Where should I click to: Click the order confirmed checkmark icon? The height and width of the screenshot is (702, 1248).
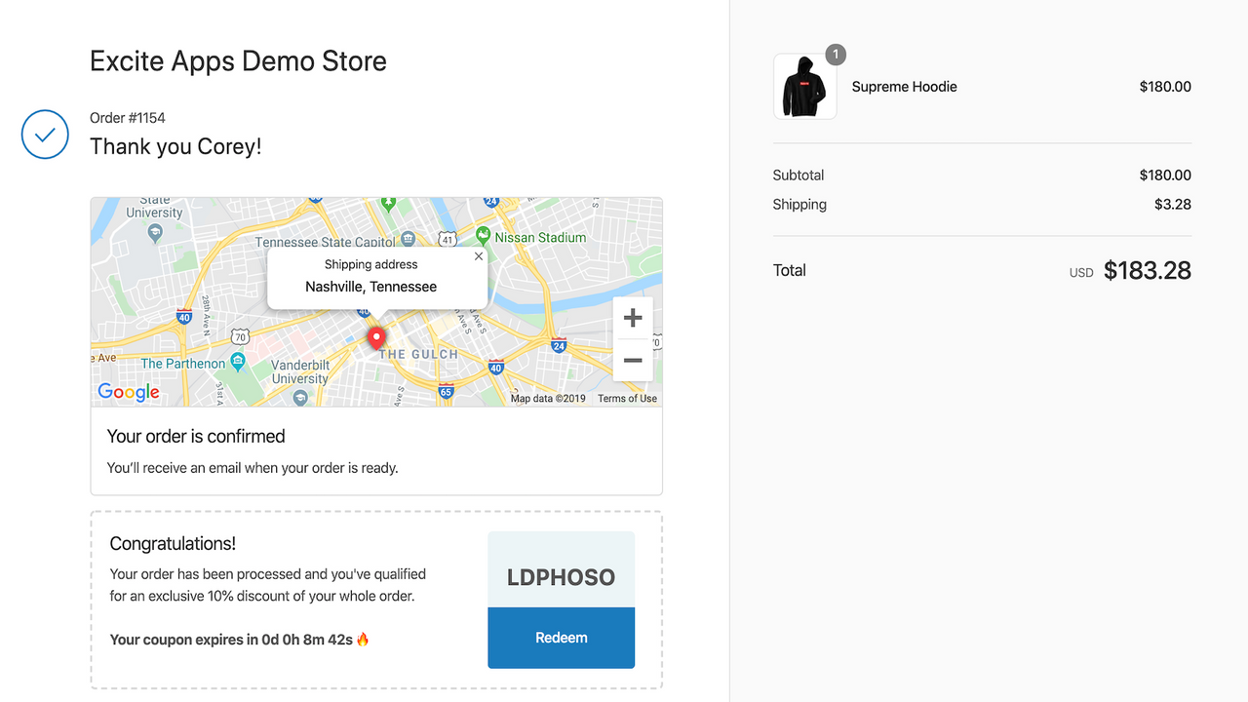tap(45, 135)
